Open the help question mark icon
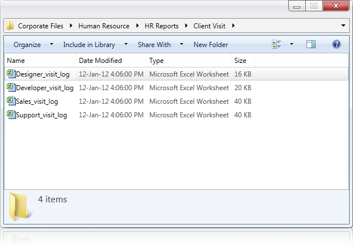This screenshot has height=246, width=353. click(x=336, y=44)
